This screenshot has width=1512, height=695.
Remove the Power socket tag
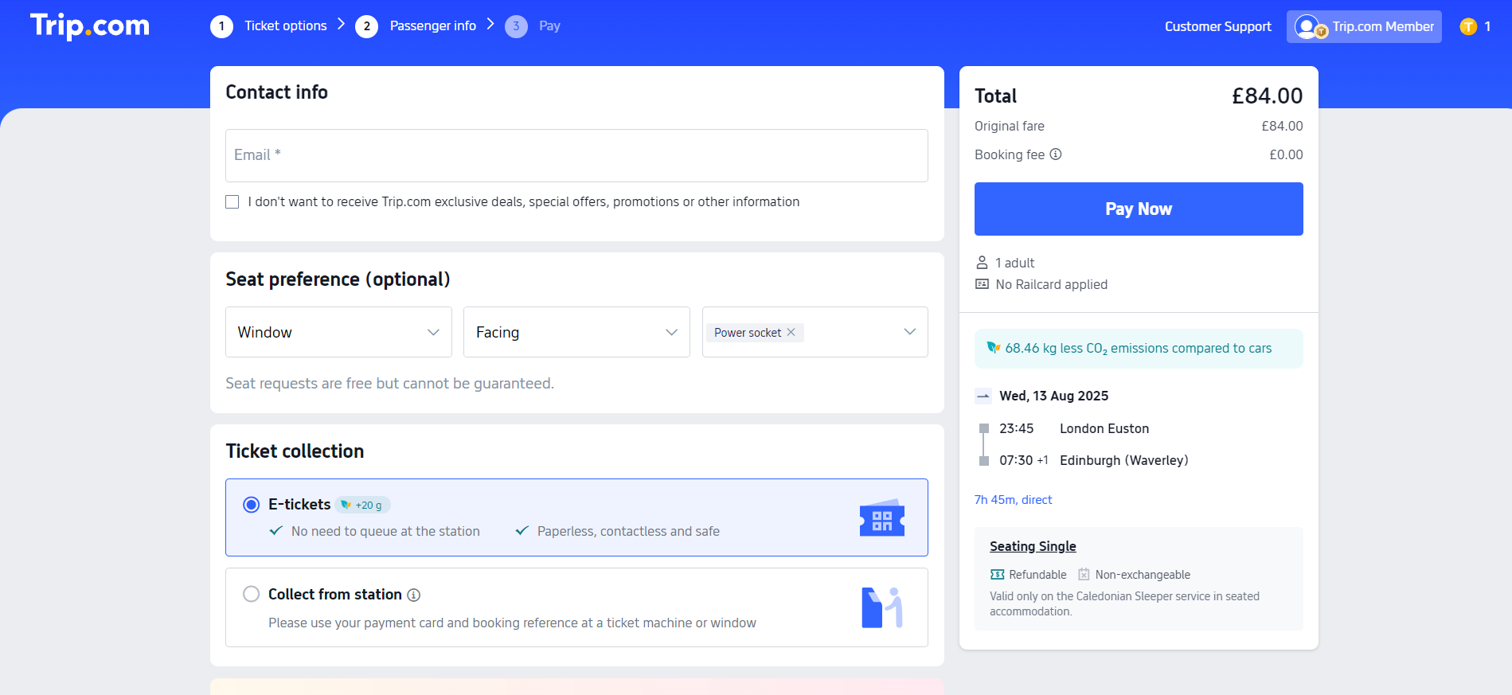(x=791, y=332)
